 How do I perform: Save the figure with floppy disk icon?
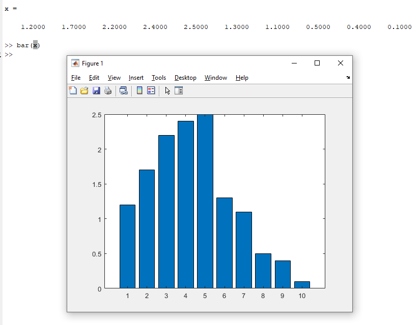click(96, 90)
